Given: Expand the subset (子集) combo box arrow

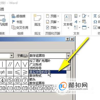Looking at the screenshot, I should tap(68, 56).
